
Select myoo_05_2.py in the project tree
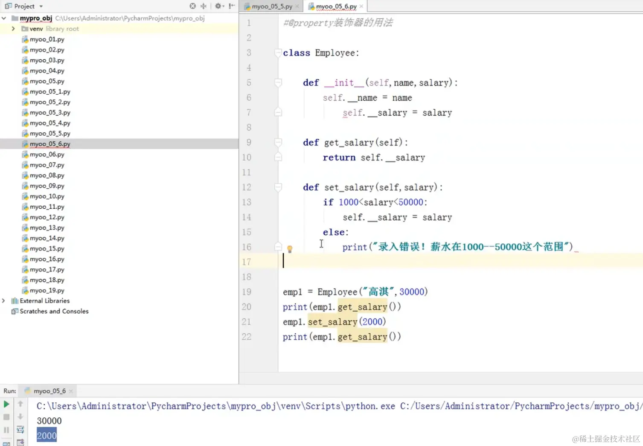(50, 102)
